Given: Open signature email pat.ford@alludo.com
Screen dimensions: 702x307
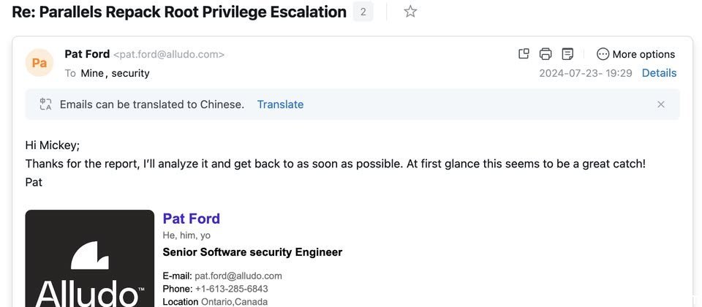Looking at the screenshot, I should [x=238, y=276].
